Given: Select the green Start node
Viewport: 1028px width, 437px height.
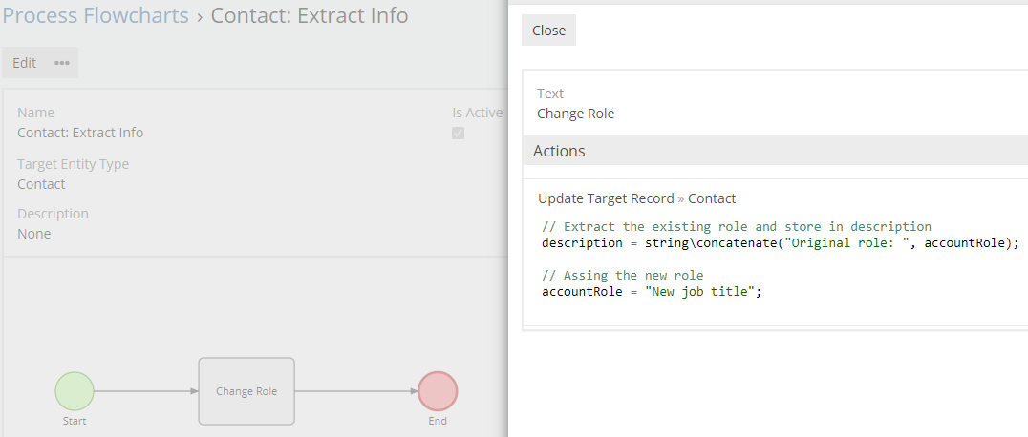Looking at the screenshot, I should click(75, 391).
